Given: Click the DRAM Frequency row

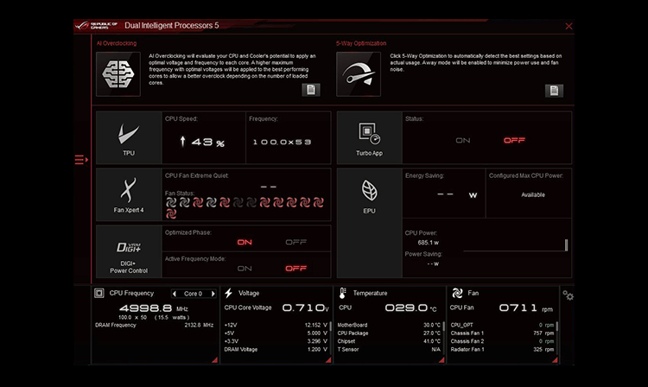Looking at the screenshot, I should pos(154,325).
